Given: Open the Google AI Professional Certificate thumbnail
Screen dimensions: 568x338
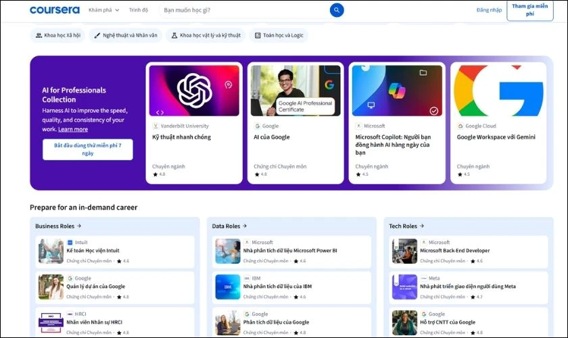Looking at the screenshot, I should click(x=295, y=91).
